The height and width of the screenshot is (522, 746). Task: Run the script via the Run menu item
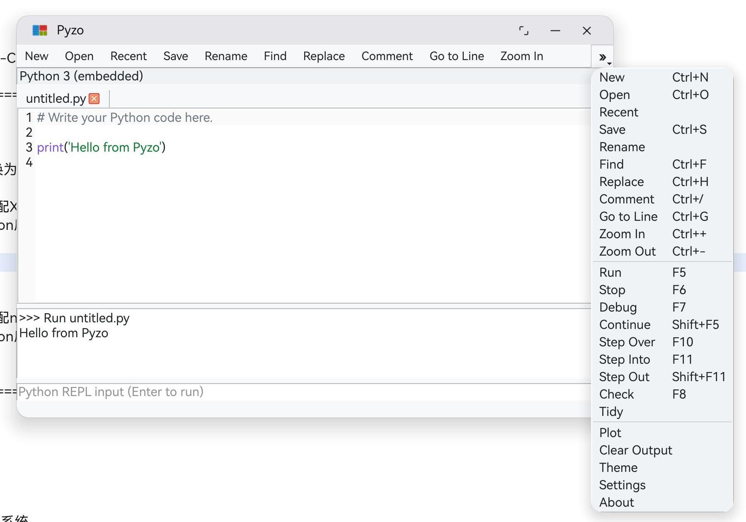coord(662,273)
